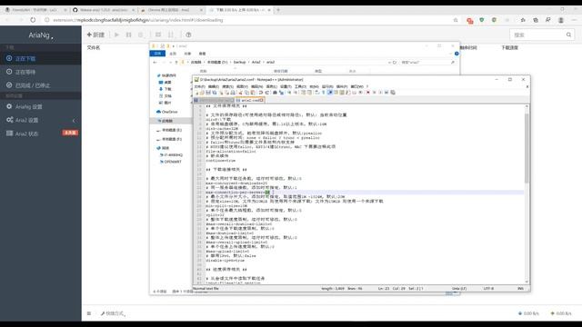This screenshot has height=327, width=582.
Task: Click the scroll-down arrow in Notepad++ editor
Action: [x=527, y=282]
